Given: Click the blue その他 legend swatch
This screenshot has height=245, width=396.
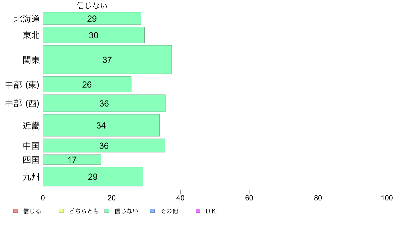Looking at the screenshot, I should 153,211.
